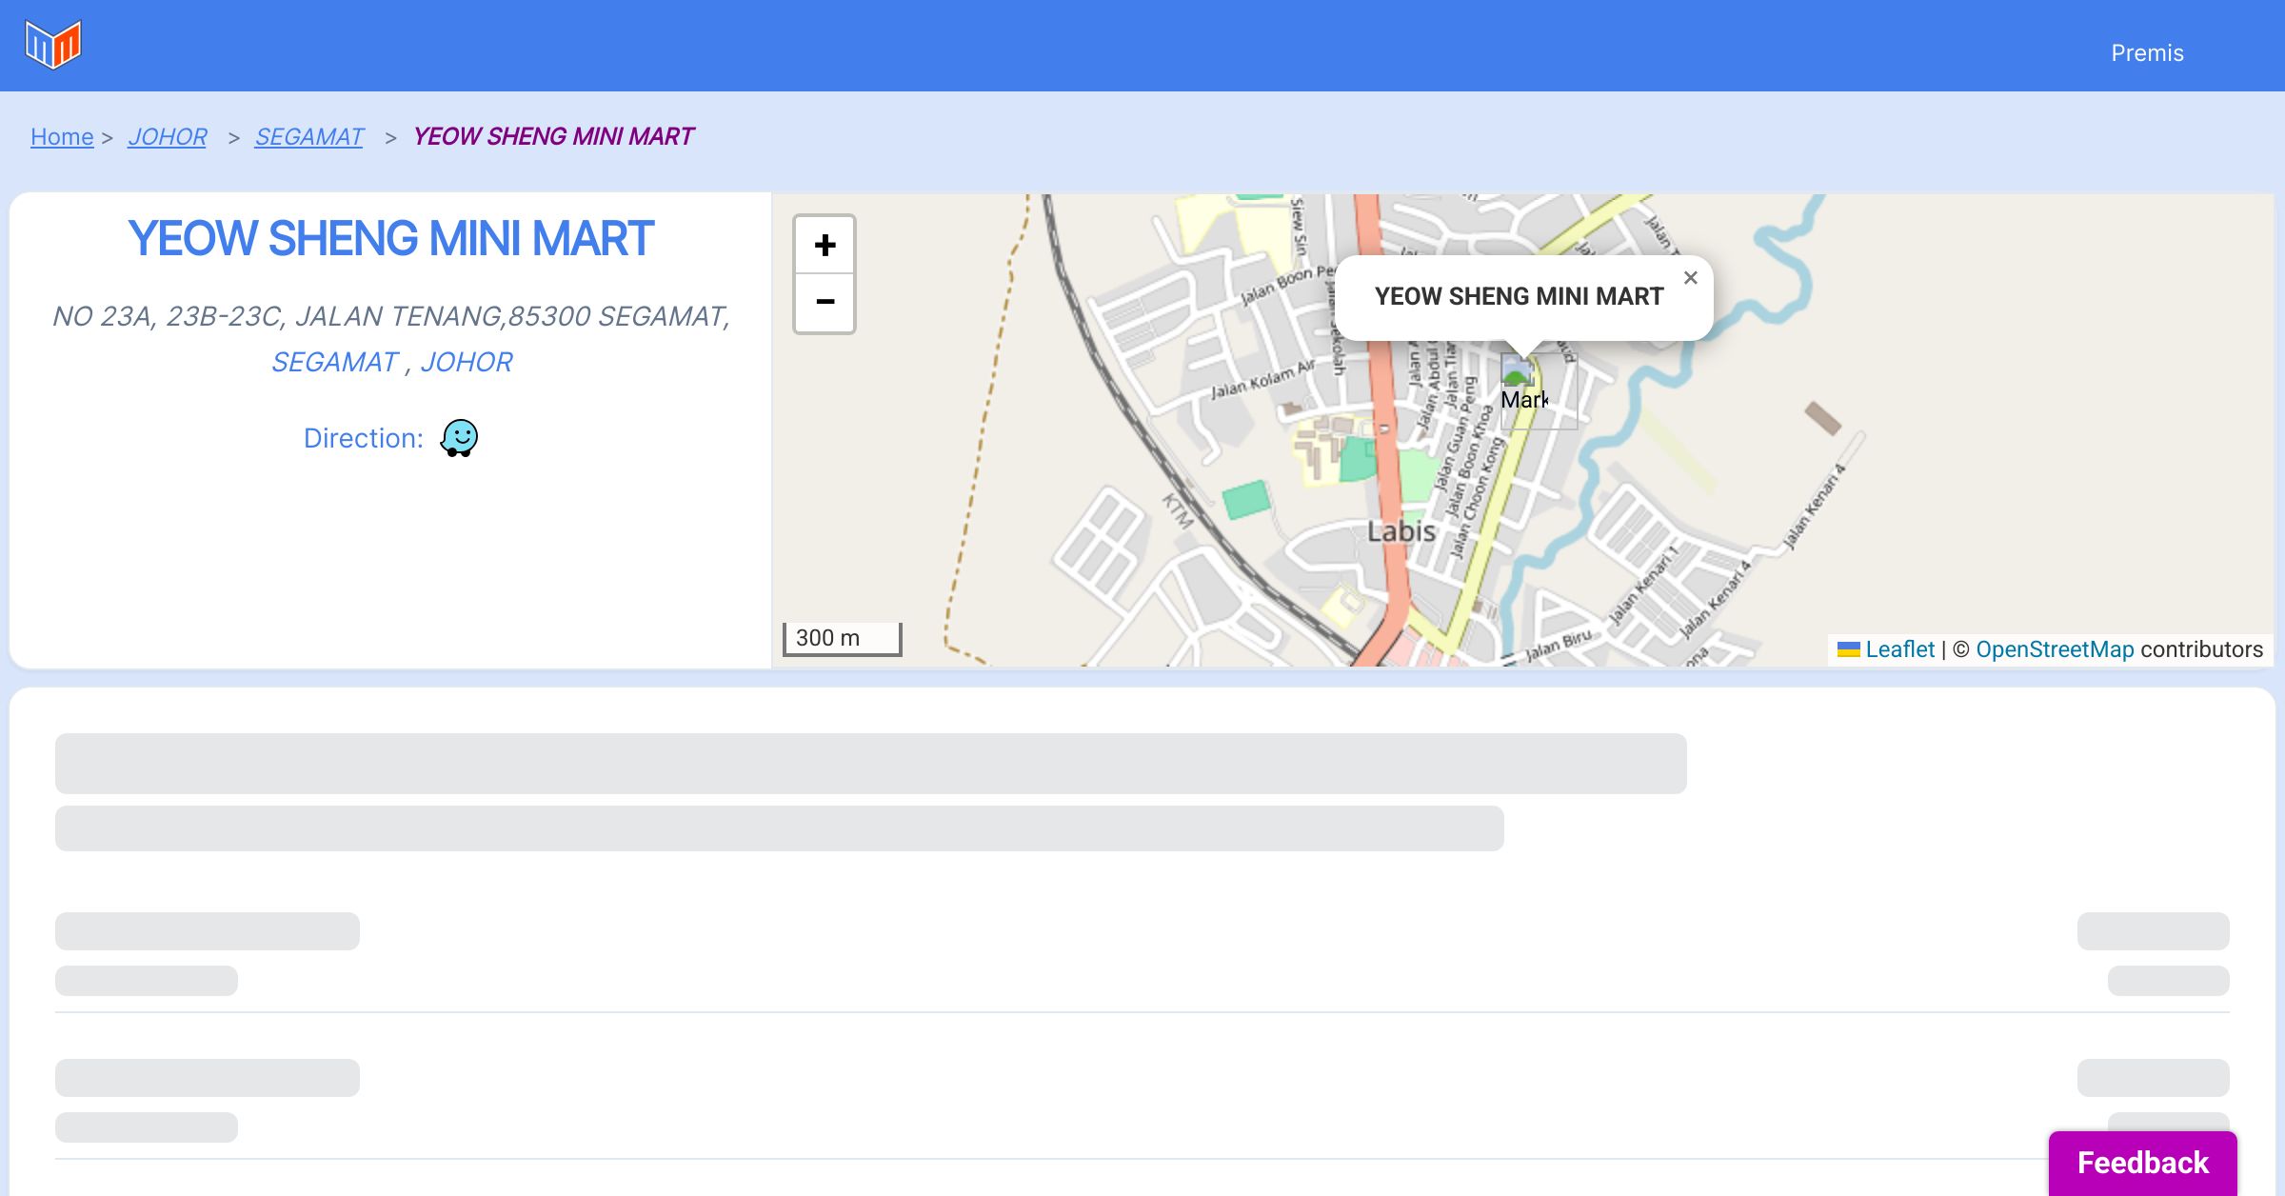Click JOHOR link in address
Viewport: 2285px width, 1196px height.
point(466,362)
